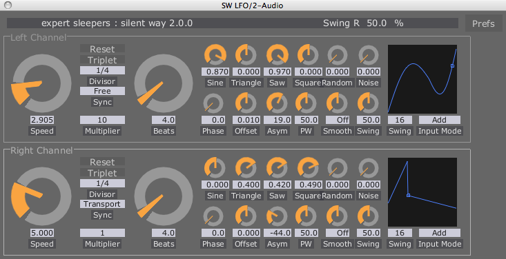
Task: Select Left Channel Multiplier field showing 10
Action: 102,120
